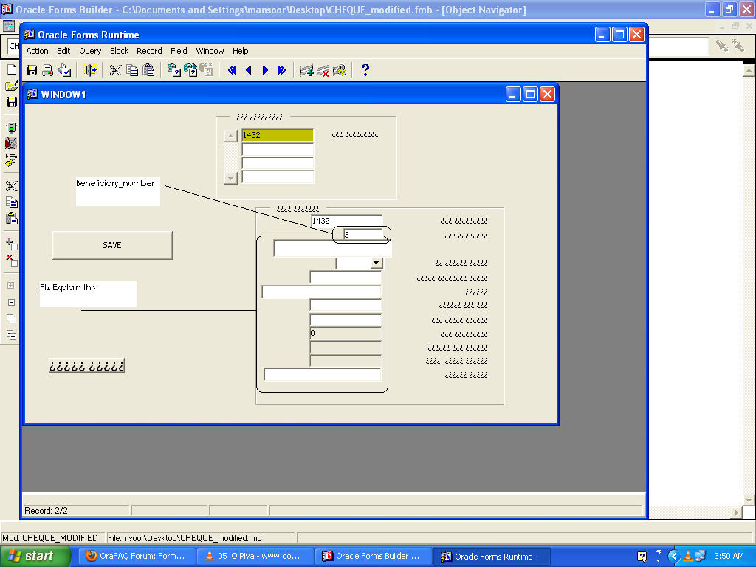Go to next record arrow
Viewport: 756px width, 567px height.
tap(265, 70)
